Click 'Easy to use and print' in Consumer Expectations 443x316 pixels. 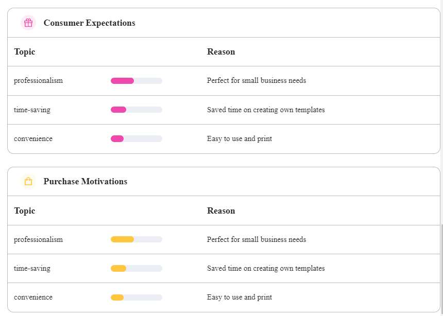[x=239, y=138]
